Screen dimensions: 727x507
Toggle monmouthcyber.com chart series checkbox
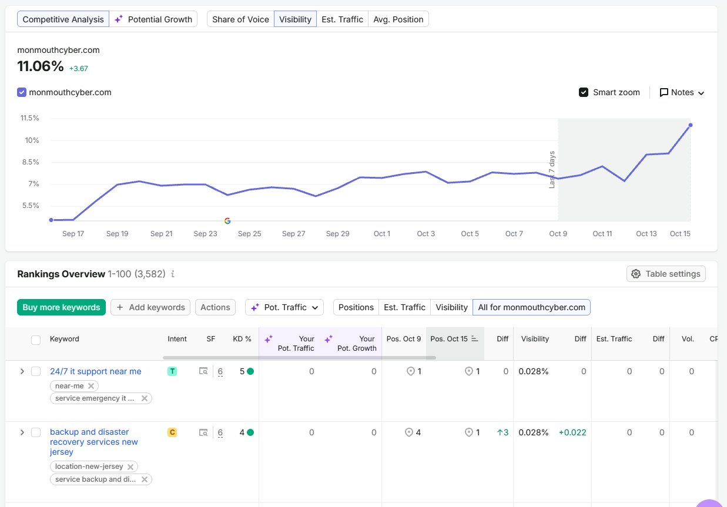pos(22,92)
